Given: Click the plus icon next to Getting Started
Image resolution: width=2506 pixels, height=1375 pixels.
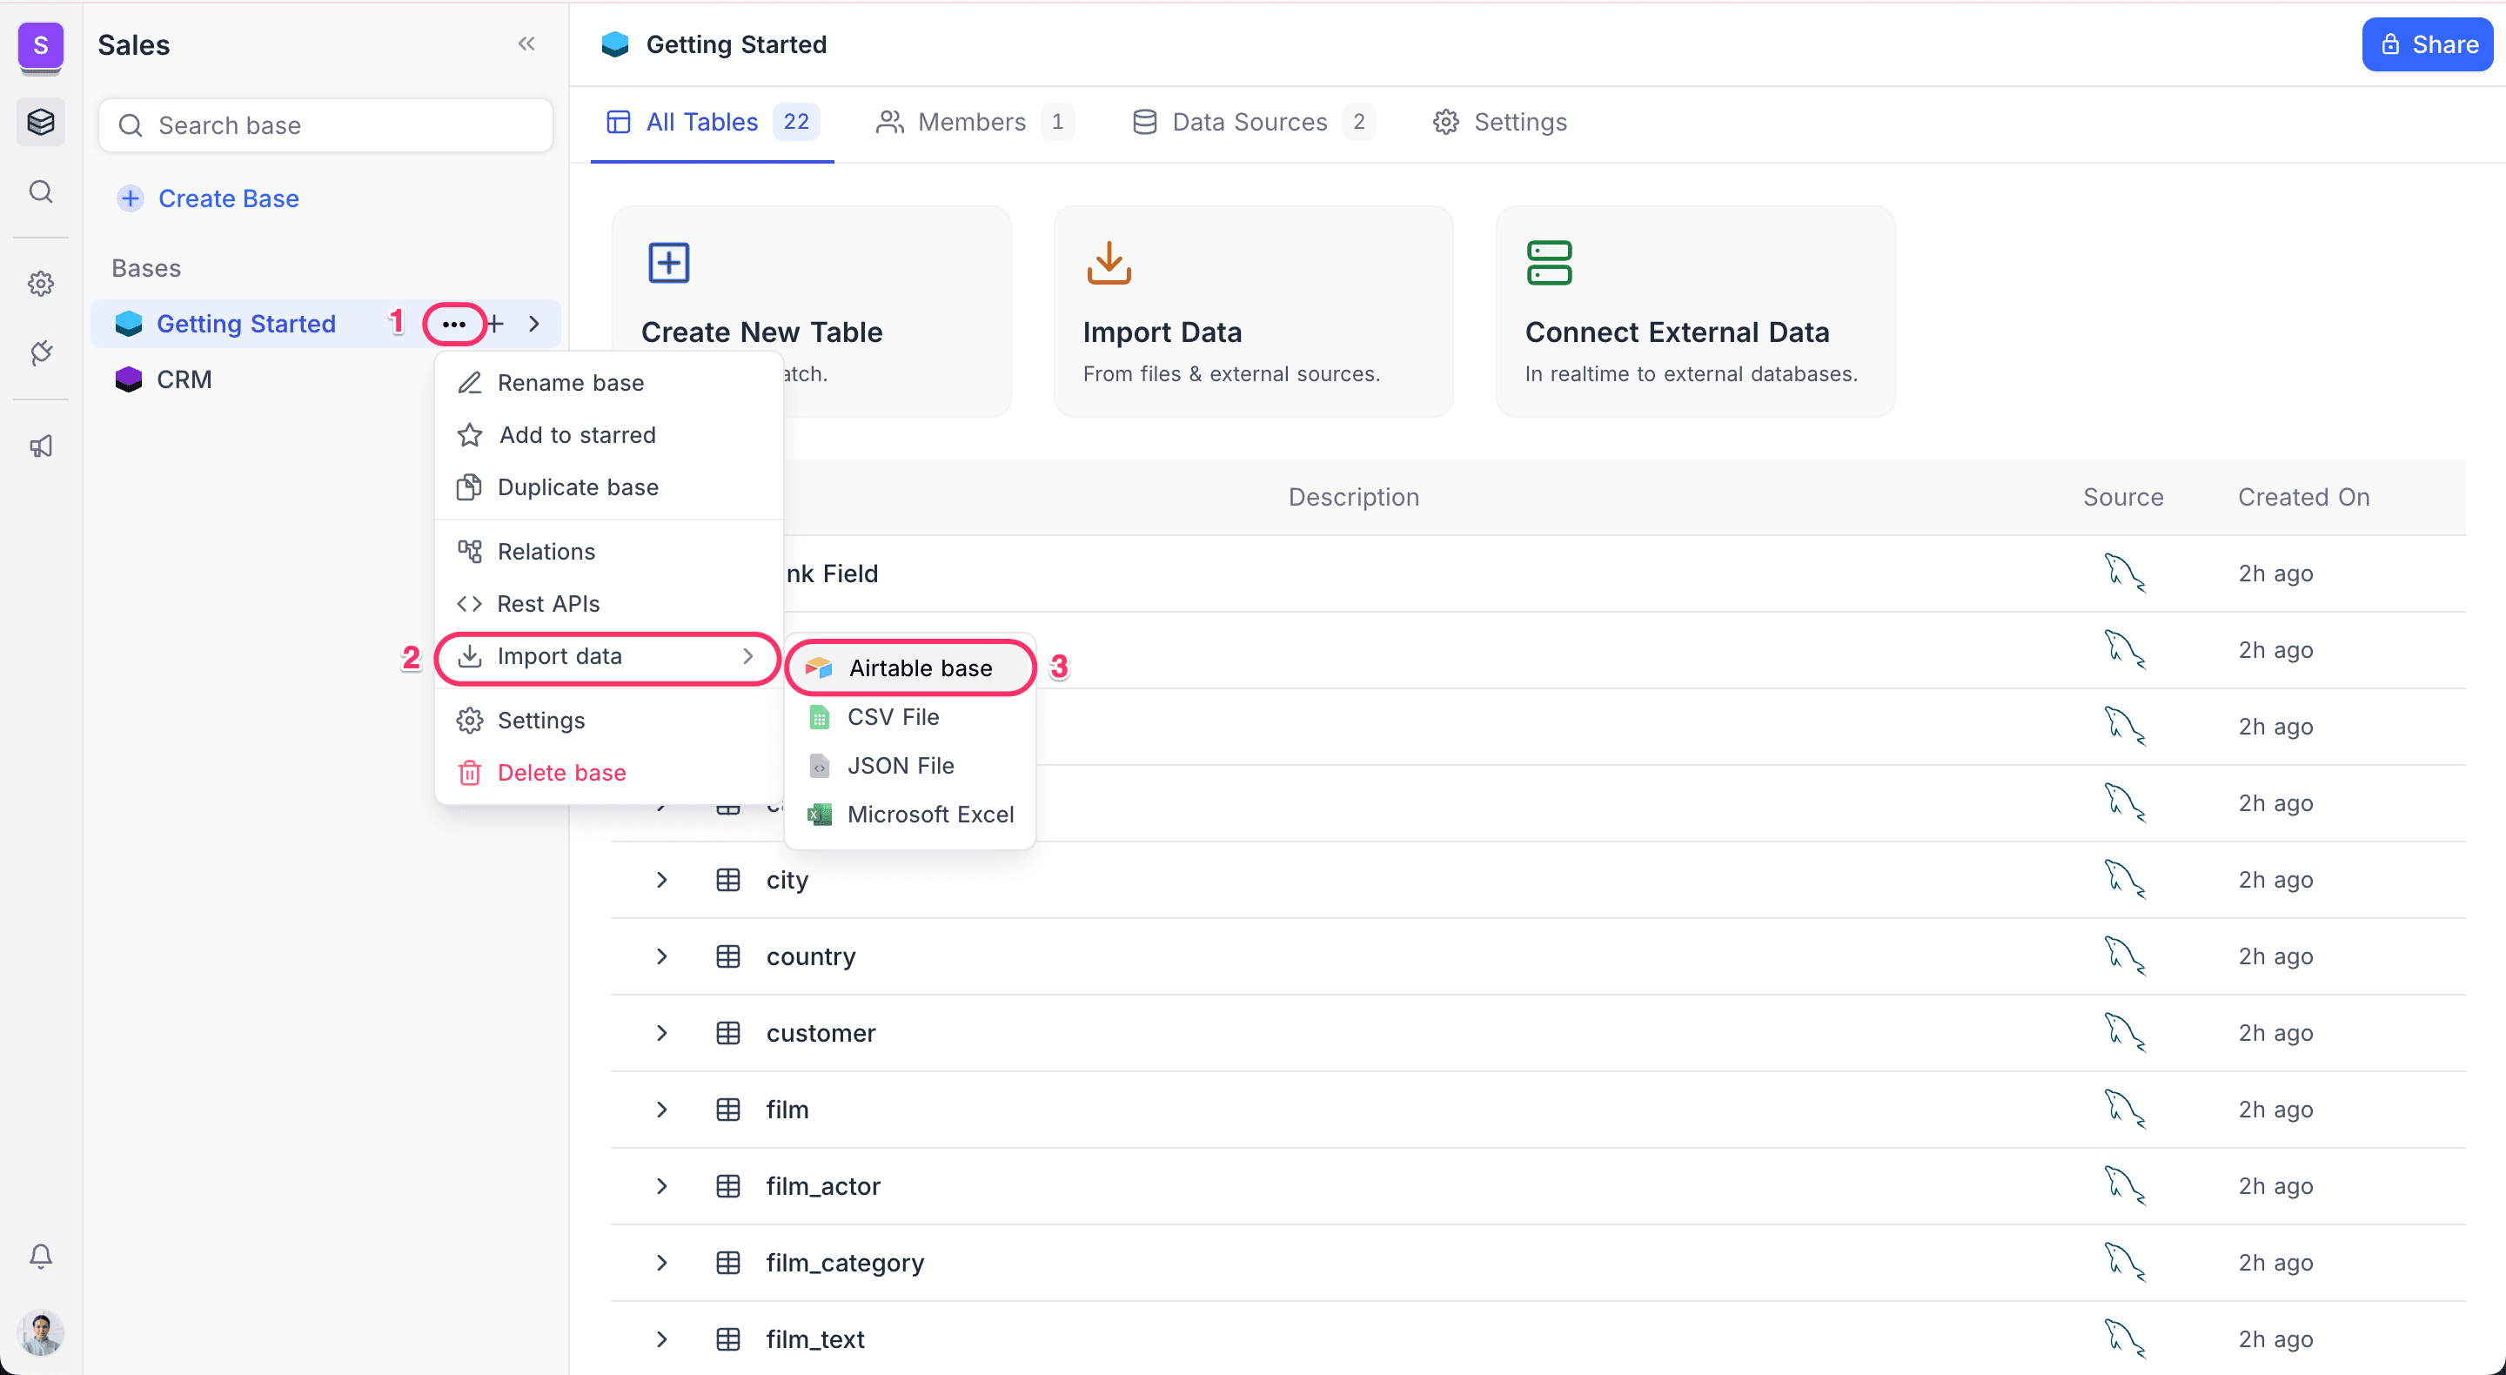Looking at the screenshot, I should click(x=495, y=324).
